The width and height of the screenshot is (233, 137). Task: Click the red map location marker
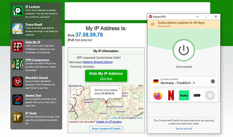[106, 102]
